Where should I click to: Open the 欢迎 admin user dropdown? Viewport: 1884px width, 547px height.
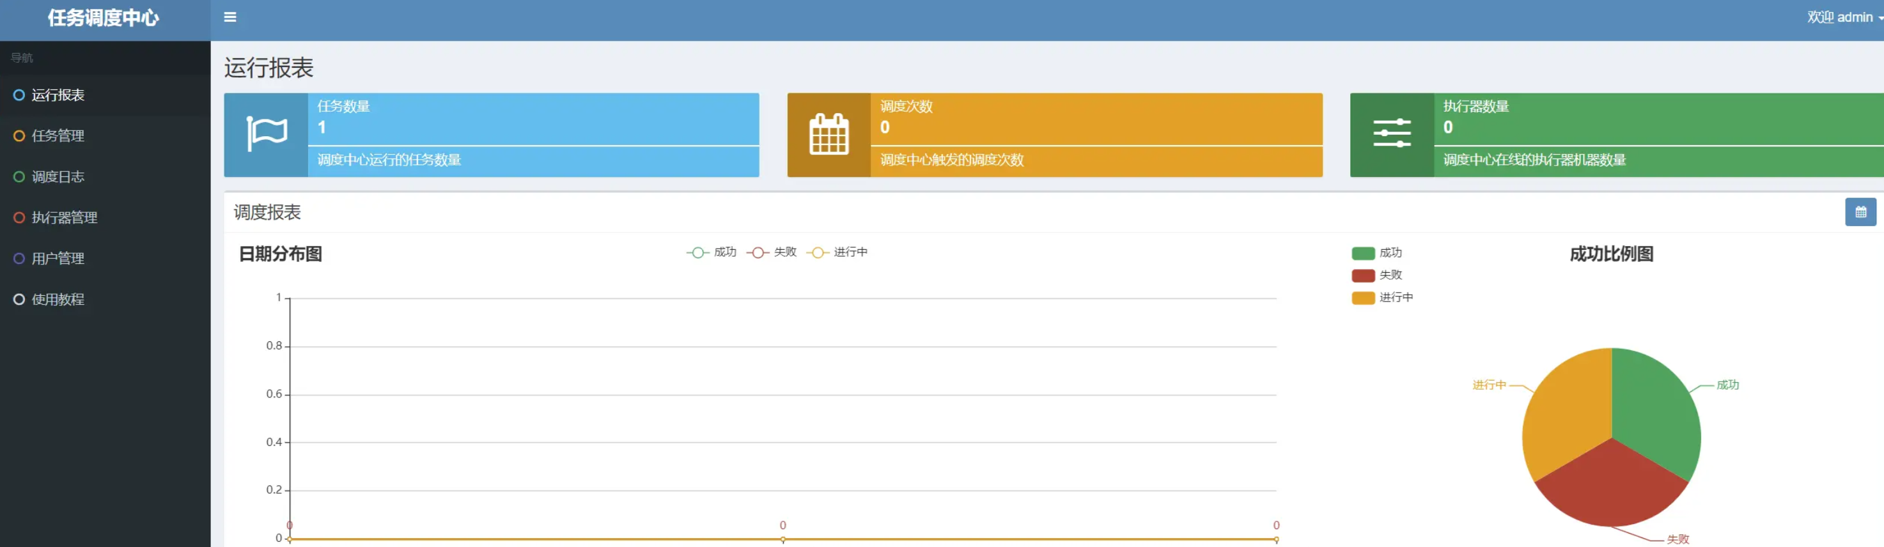tap(1844, 17)
